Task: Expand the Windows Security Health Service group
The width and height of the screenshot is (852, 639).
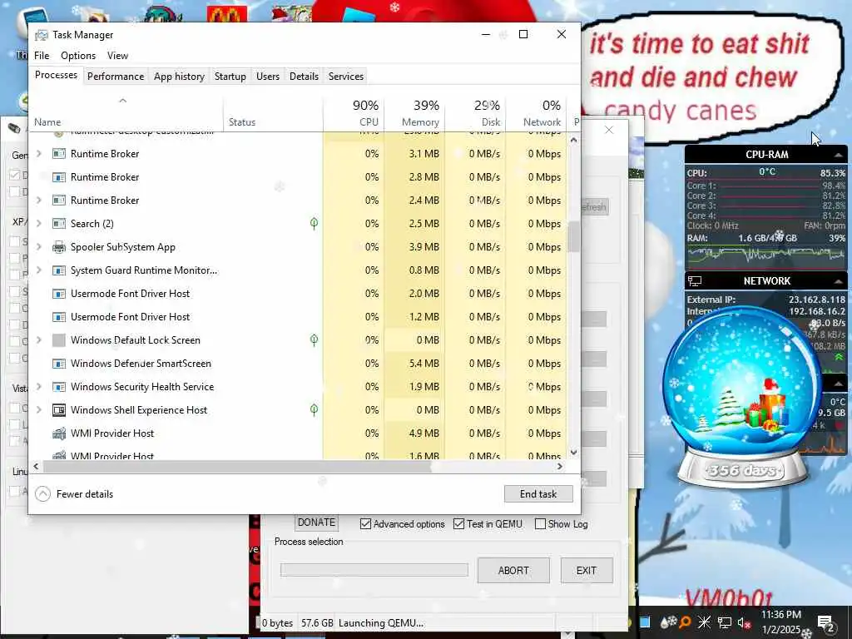Action: click(x=38, y=387)
